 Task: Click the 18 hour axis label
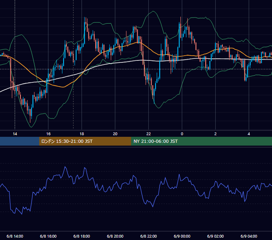coord(82,134)
